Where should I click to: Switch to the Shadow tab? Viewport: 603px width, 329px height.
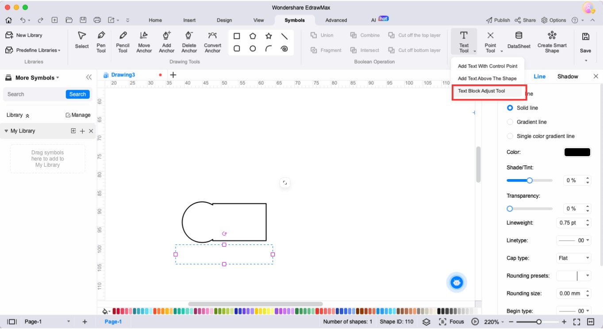point(568,77)
